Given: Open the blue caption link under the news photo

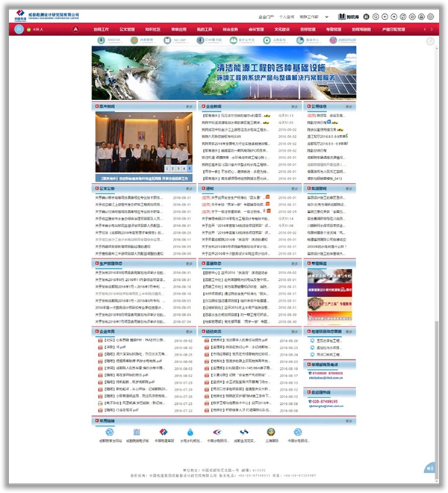Looking at the screenshot, I should click(x=144, y=179).
